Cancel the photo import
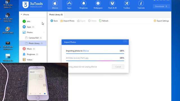The height and width of the screenshot is (101, 180). pos(118,67)
